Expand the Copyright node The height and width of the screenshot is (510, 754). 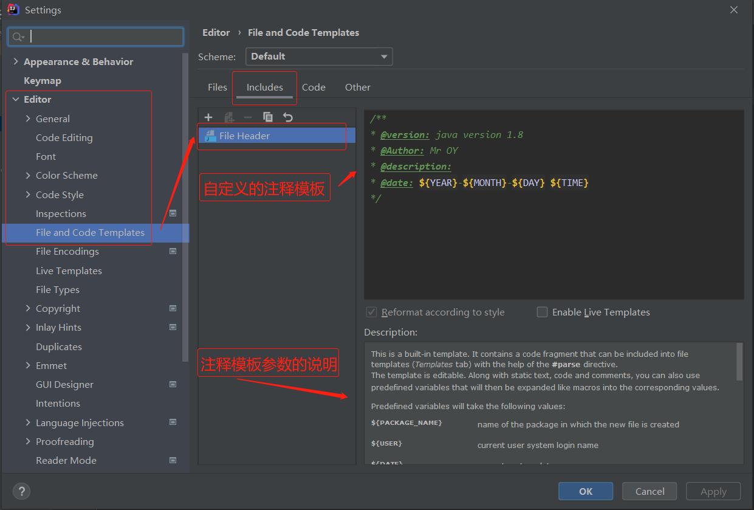pyautogui.click(x=28, y=308)
